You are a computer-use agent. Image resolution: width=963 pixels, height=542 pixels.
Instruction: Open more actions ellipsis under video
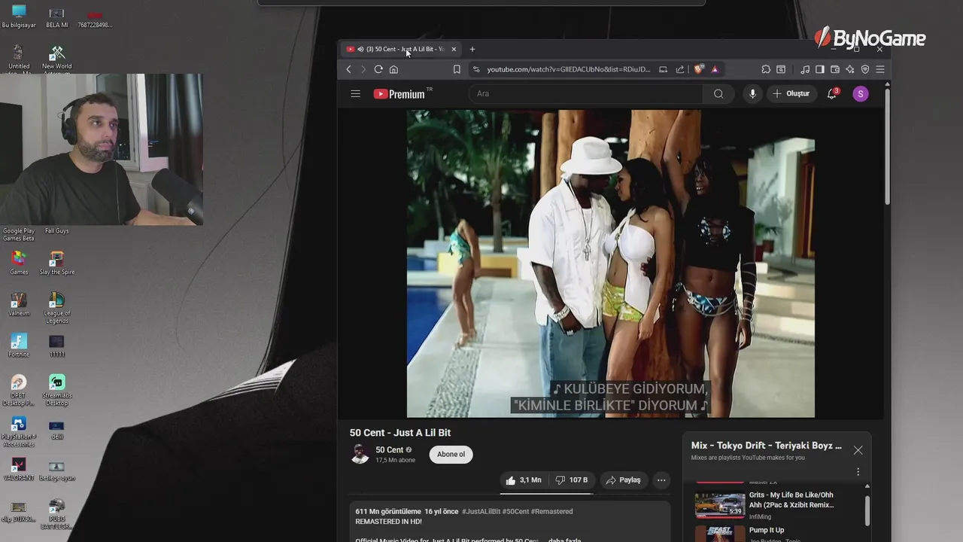[661, 480]
